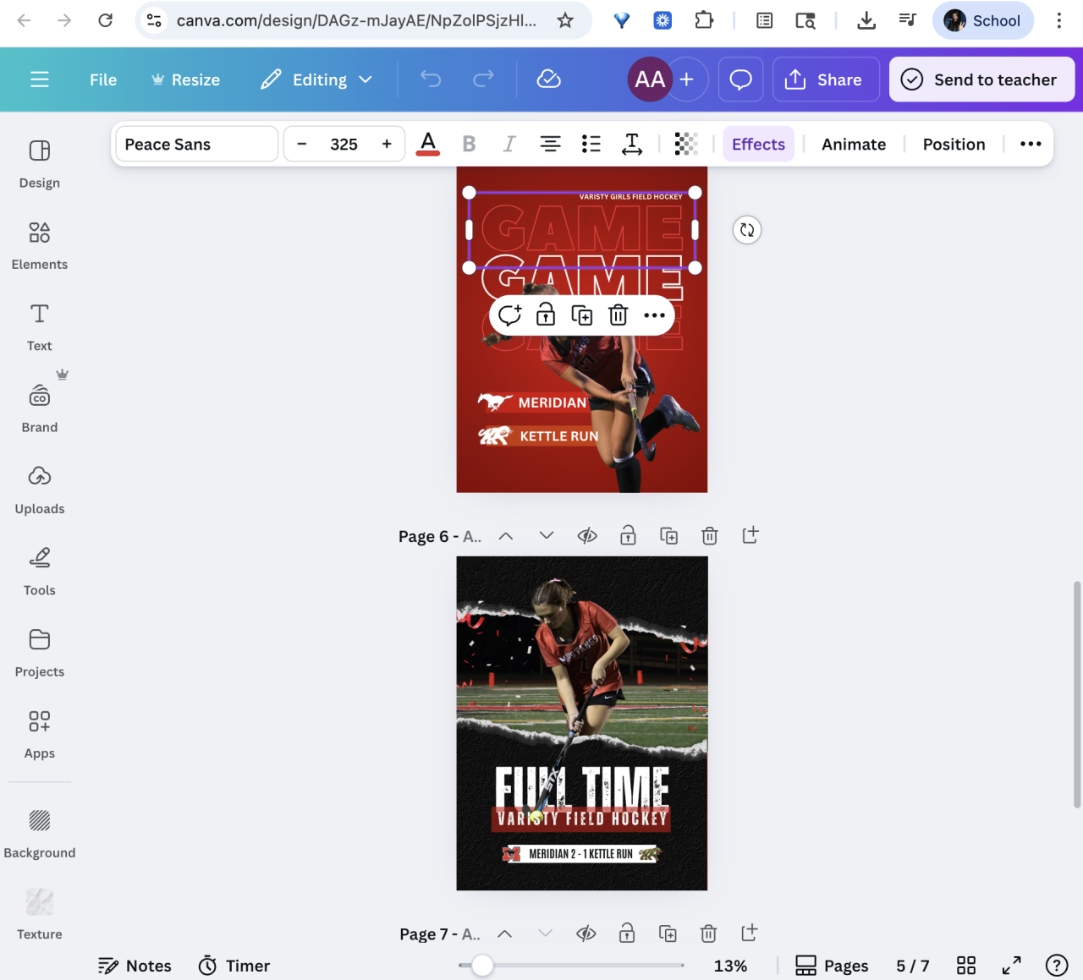Click the Share button
The image size is (1083, 980).
click(826, 79)
